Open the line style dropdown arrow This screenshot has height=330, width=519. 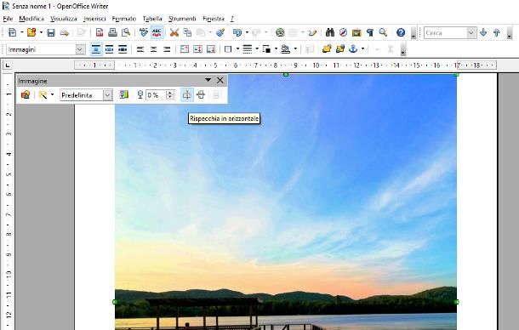click(x=257, y=49)
